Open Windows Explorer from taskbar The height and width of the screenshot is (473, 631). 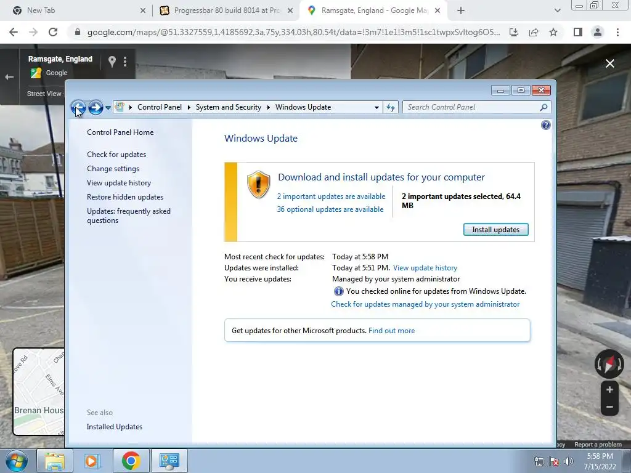click(55, 461)
